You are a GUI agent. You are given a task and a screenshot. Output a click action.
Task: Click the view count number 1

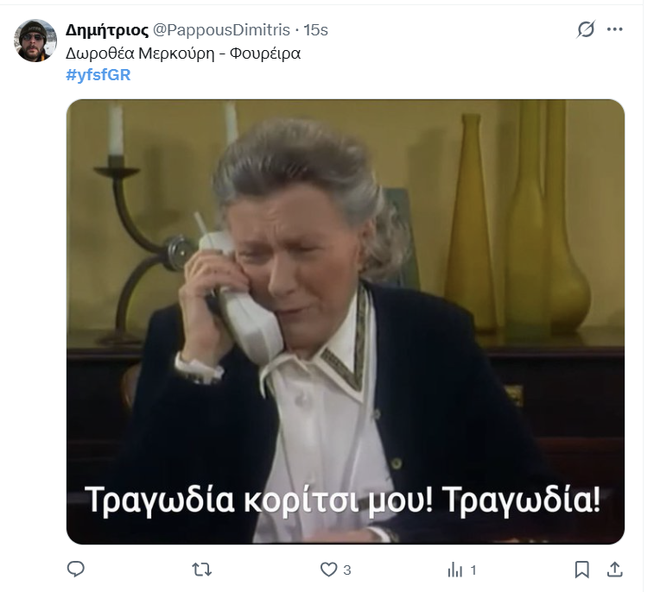click(473, 570)
